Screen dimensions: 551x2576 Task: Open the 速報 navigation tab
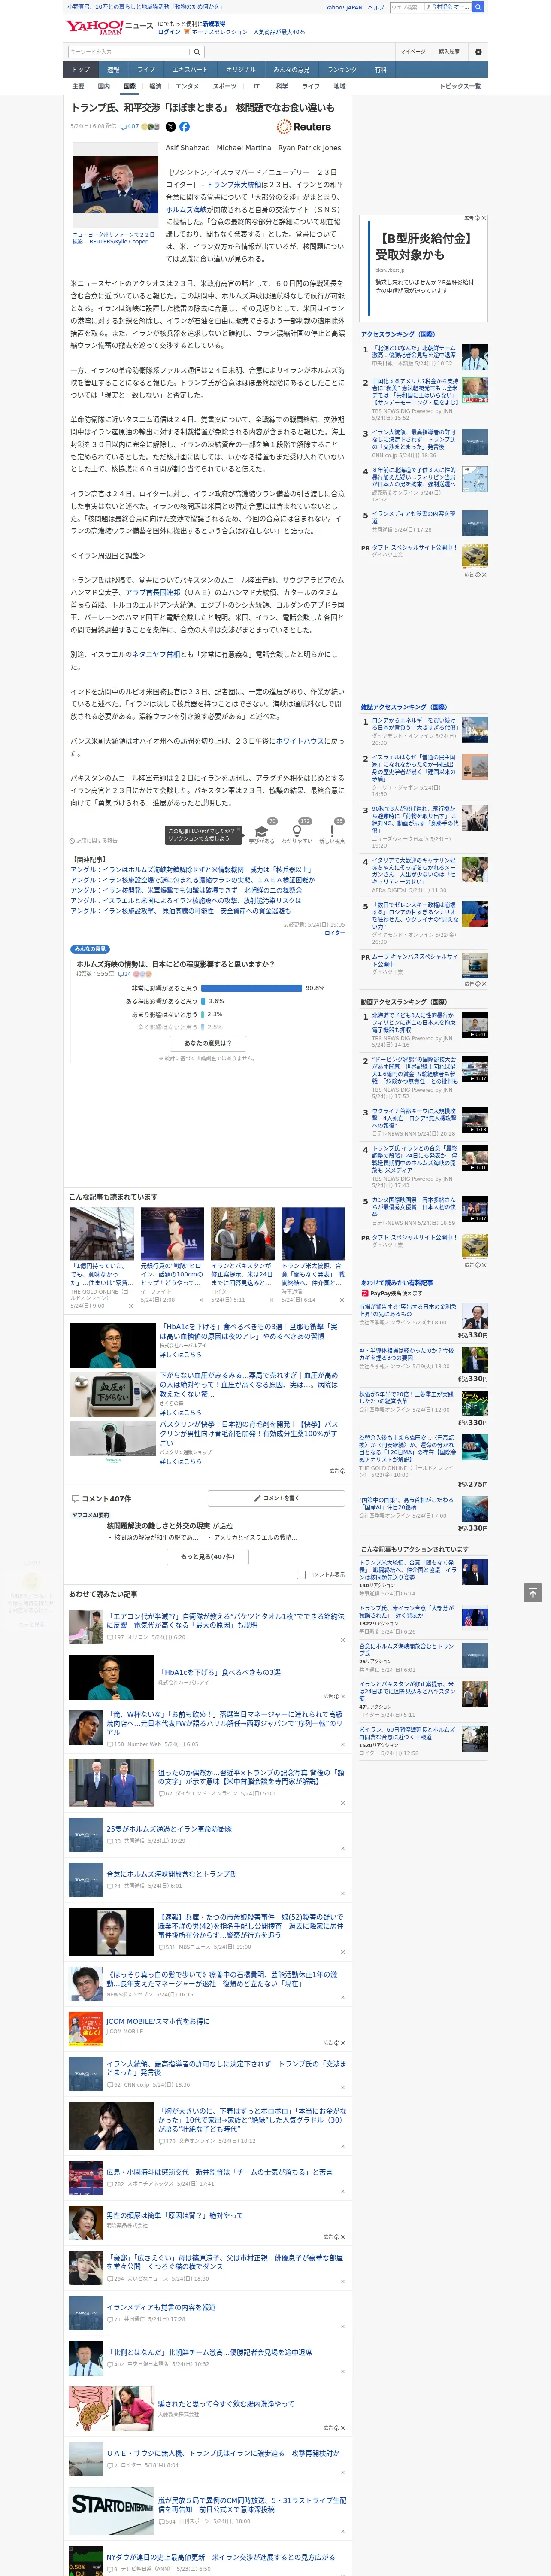click(x=113, y=70)
